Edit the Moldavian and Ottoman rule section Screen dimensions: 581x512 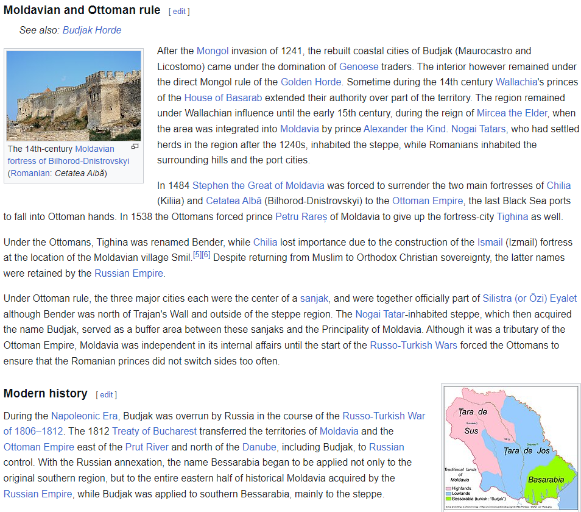(x=179, y=12)
